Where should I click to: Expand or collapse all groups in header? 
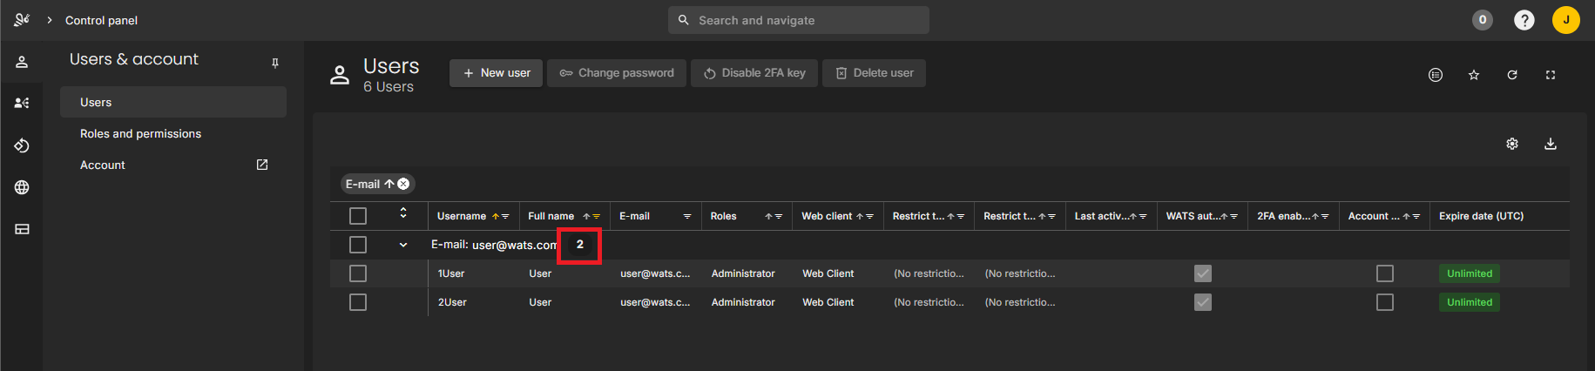[x=403, y=212]
